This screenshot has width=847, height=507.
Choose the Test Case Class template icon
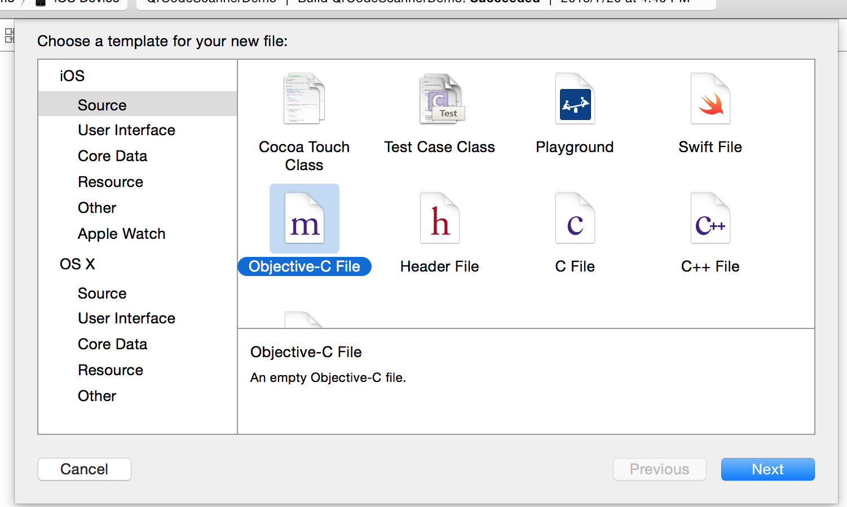[442, 99]
